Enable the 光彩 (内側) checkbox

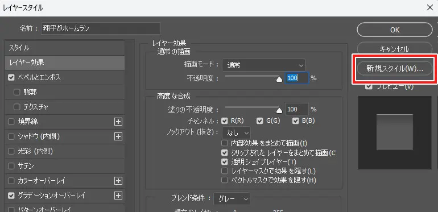(x=11, y=151)
